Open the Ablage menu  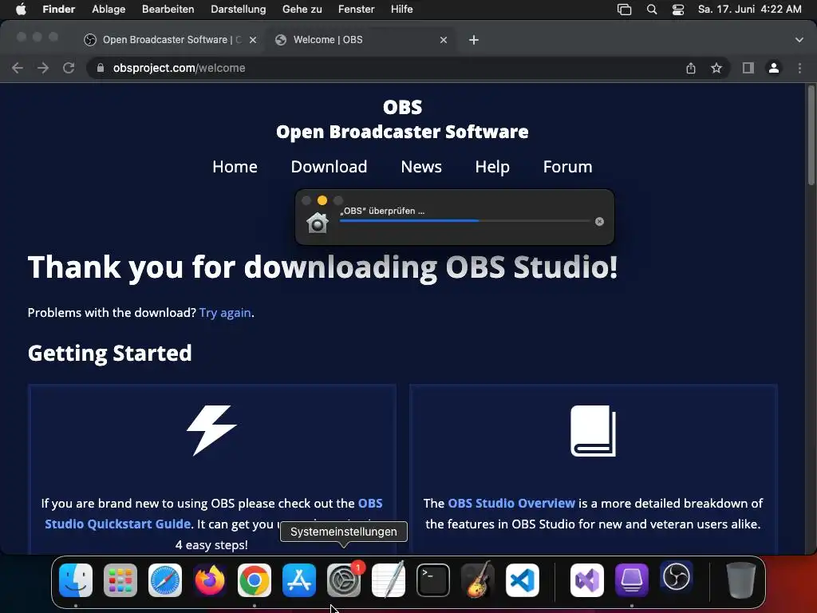click(x=109, y=10)
